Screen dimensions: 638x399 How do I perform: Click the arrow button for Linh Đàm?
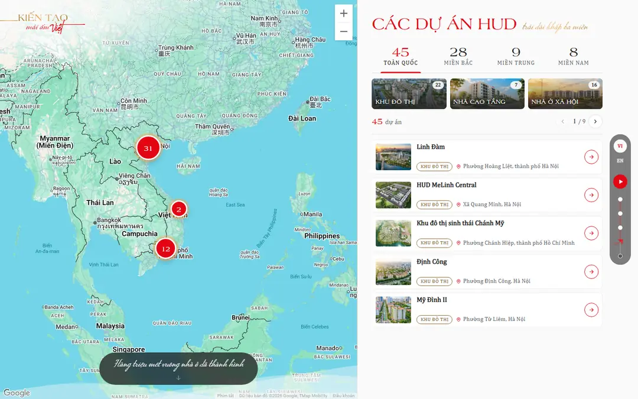tap(591, 157)
